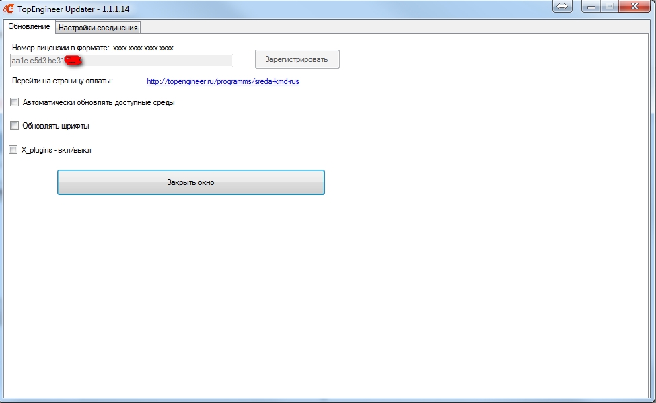This screenshot has height=403, width=656.
Task: Click the Закрыть окно button
Action: (x=191, y=182)
